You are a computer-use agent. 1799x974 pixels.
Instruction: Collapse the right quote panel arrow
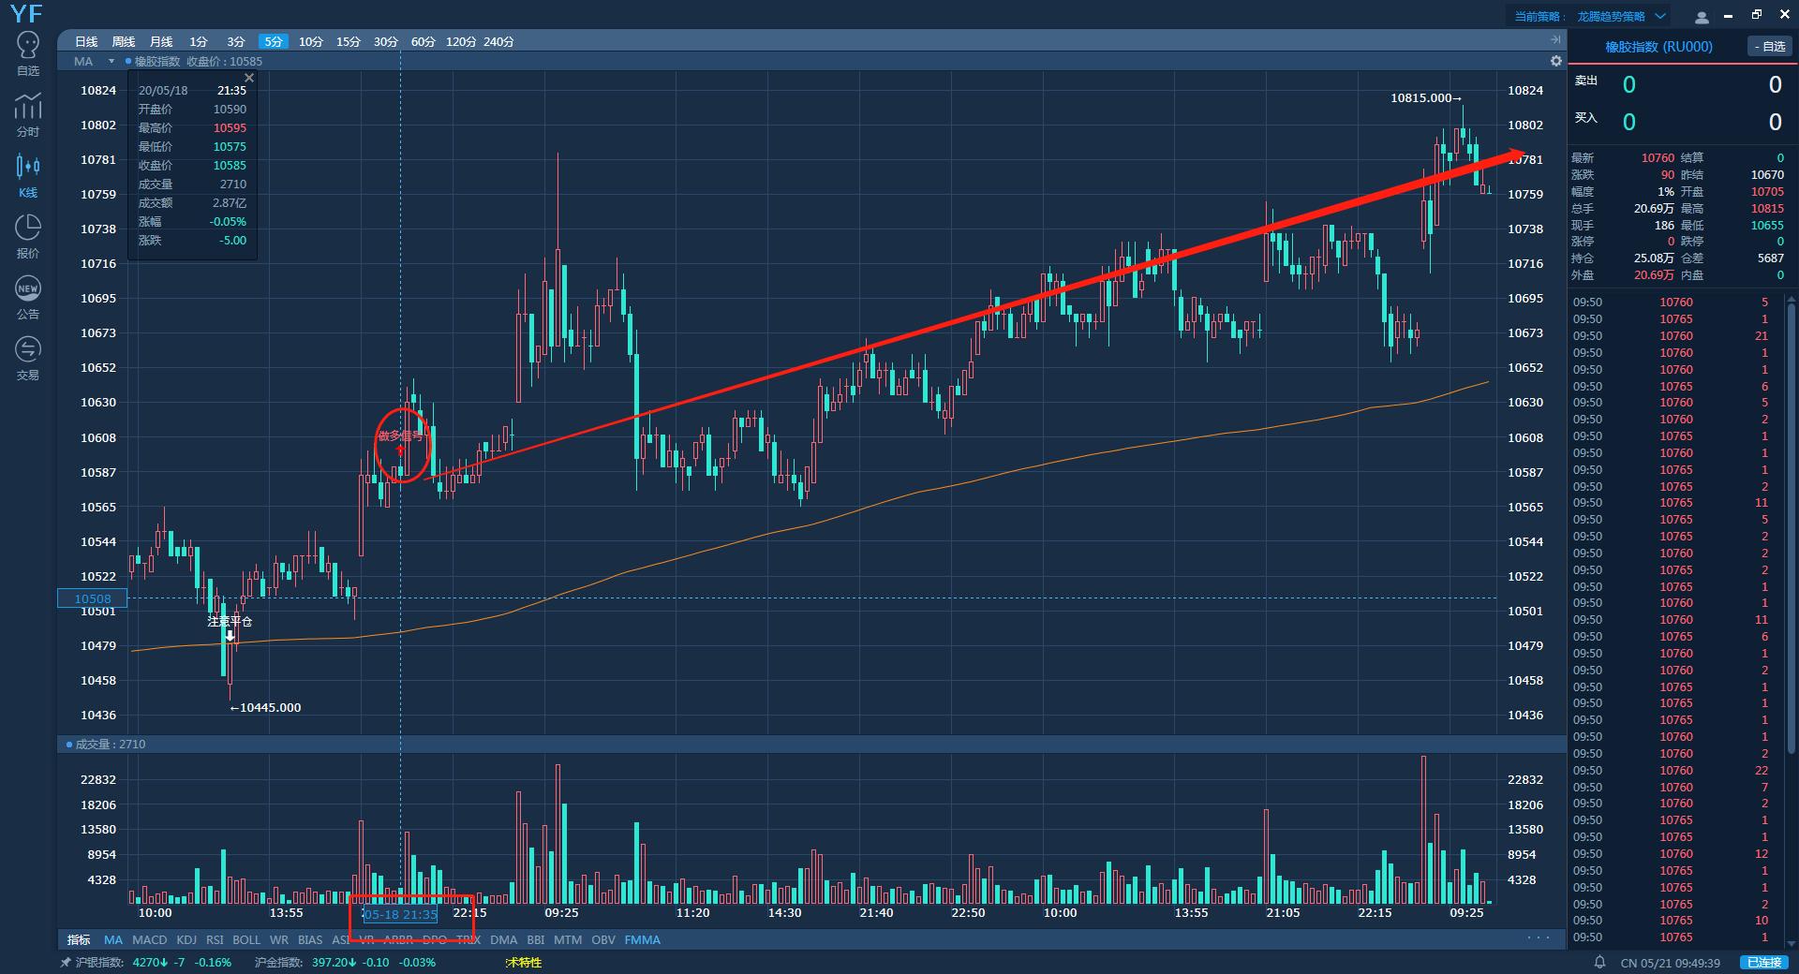(x=1555, y=39)
